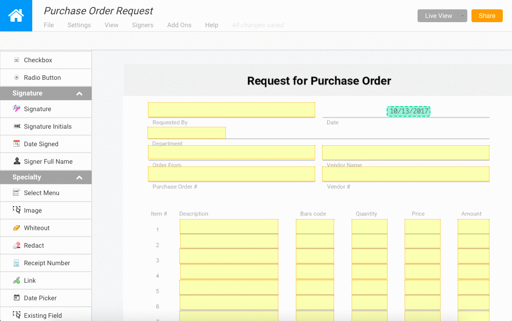Click the 'Amount' column header
This screenshot has height=321, width=512.
(471, 214)
